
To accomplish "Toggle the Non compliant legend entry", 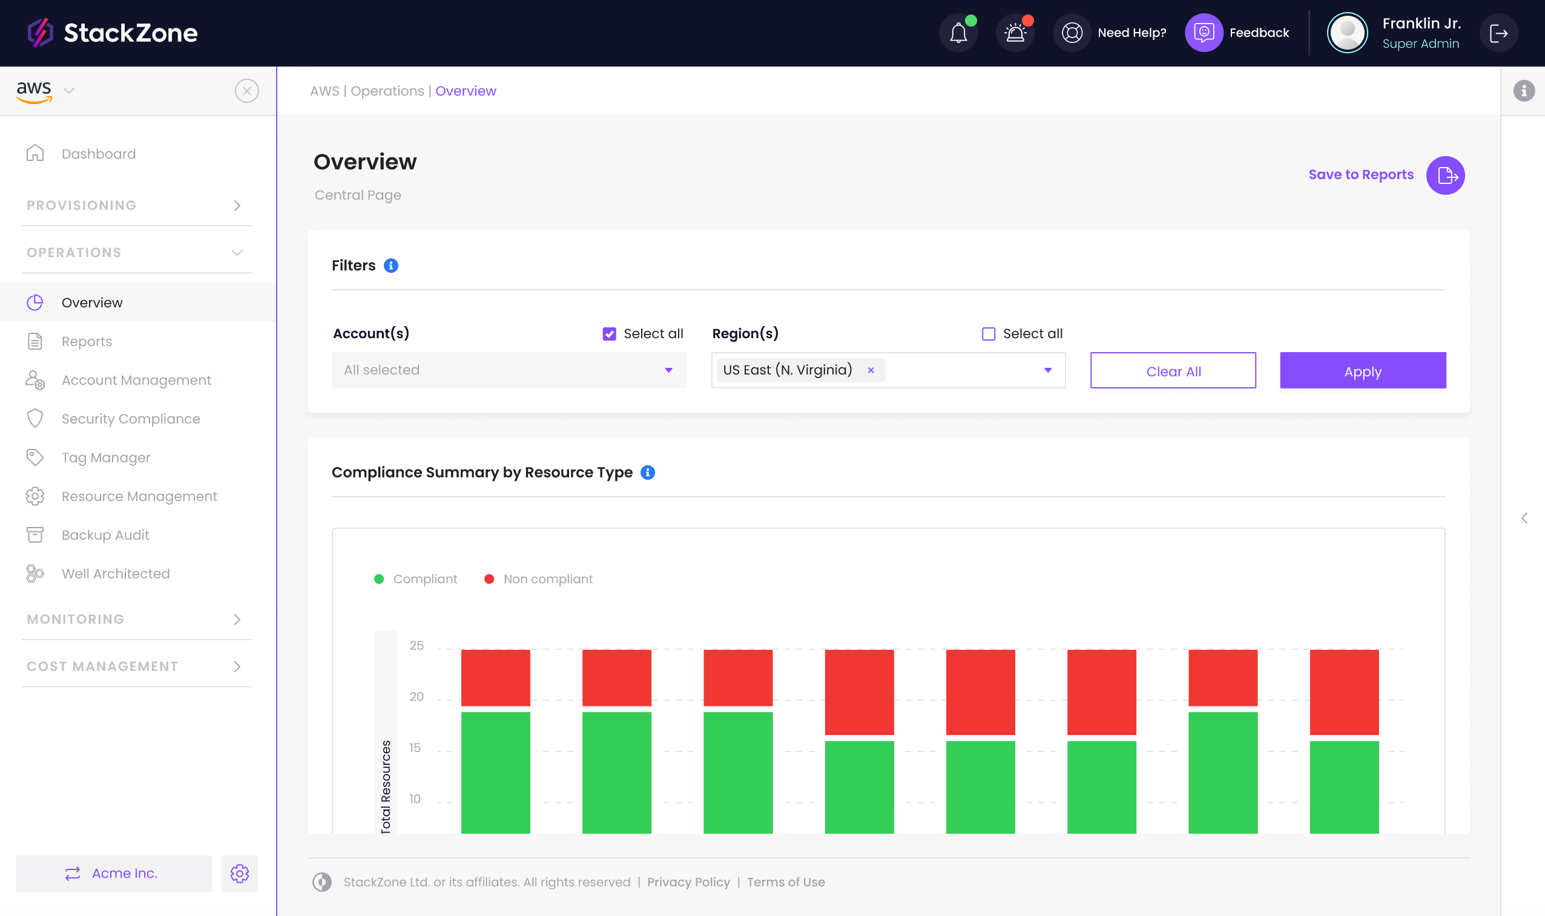I will click(x=490, y=579).
